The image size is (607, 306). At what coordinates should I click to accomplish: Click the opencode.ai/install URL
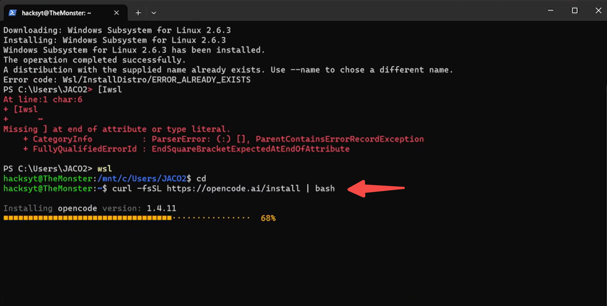point(233,188)
